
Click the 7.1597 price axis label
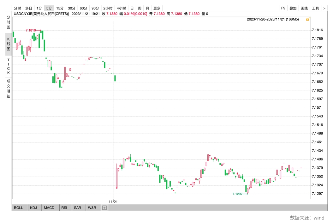pos(317,99)
